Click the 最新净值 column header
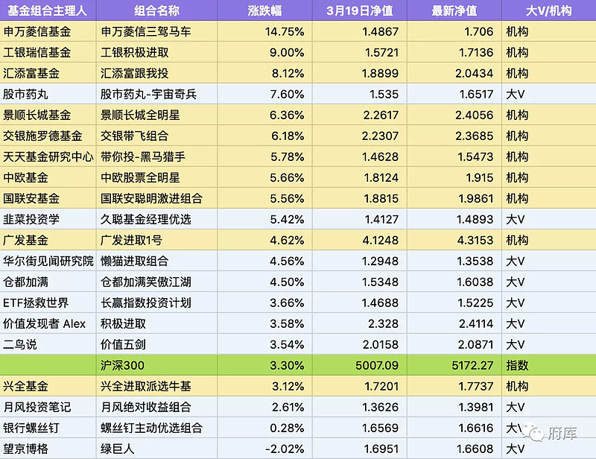Image resolution: width=596 pixels, height=459 pixels. point(454,10)
